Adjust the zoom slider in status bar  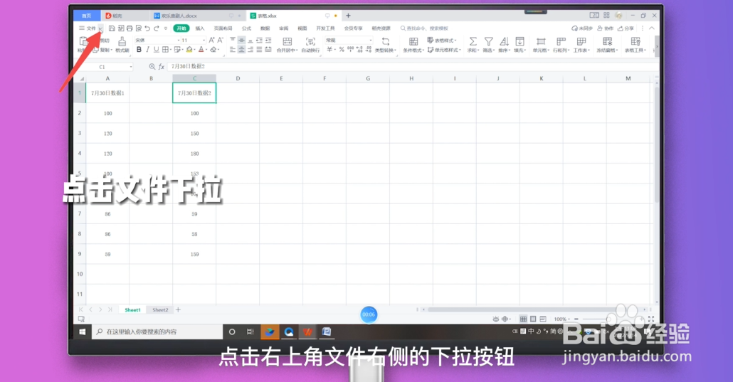coord(608,319)
